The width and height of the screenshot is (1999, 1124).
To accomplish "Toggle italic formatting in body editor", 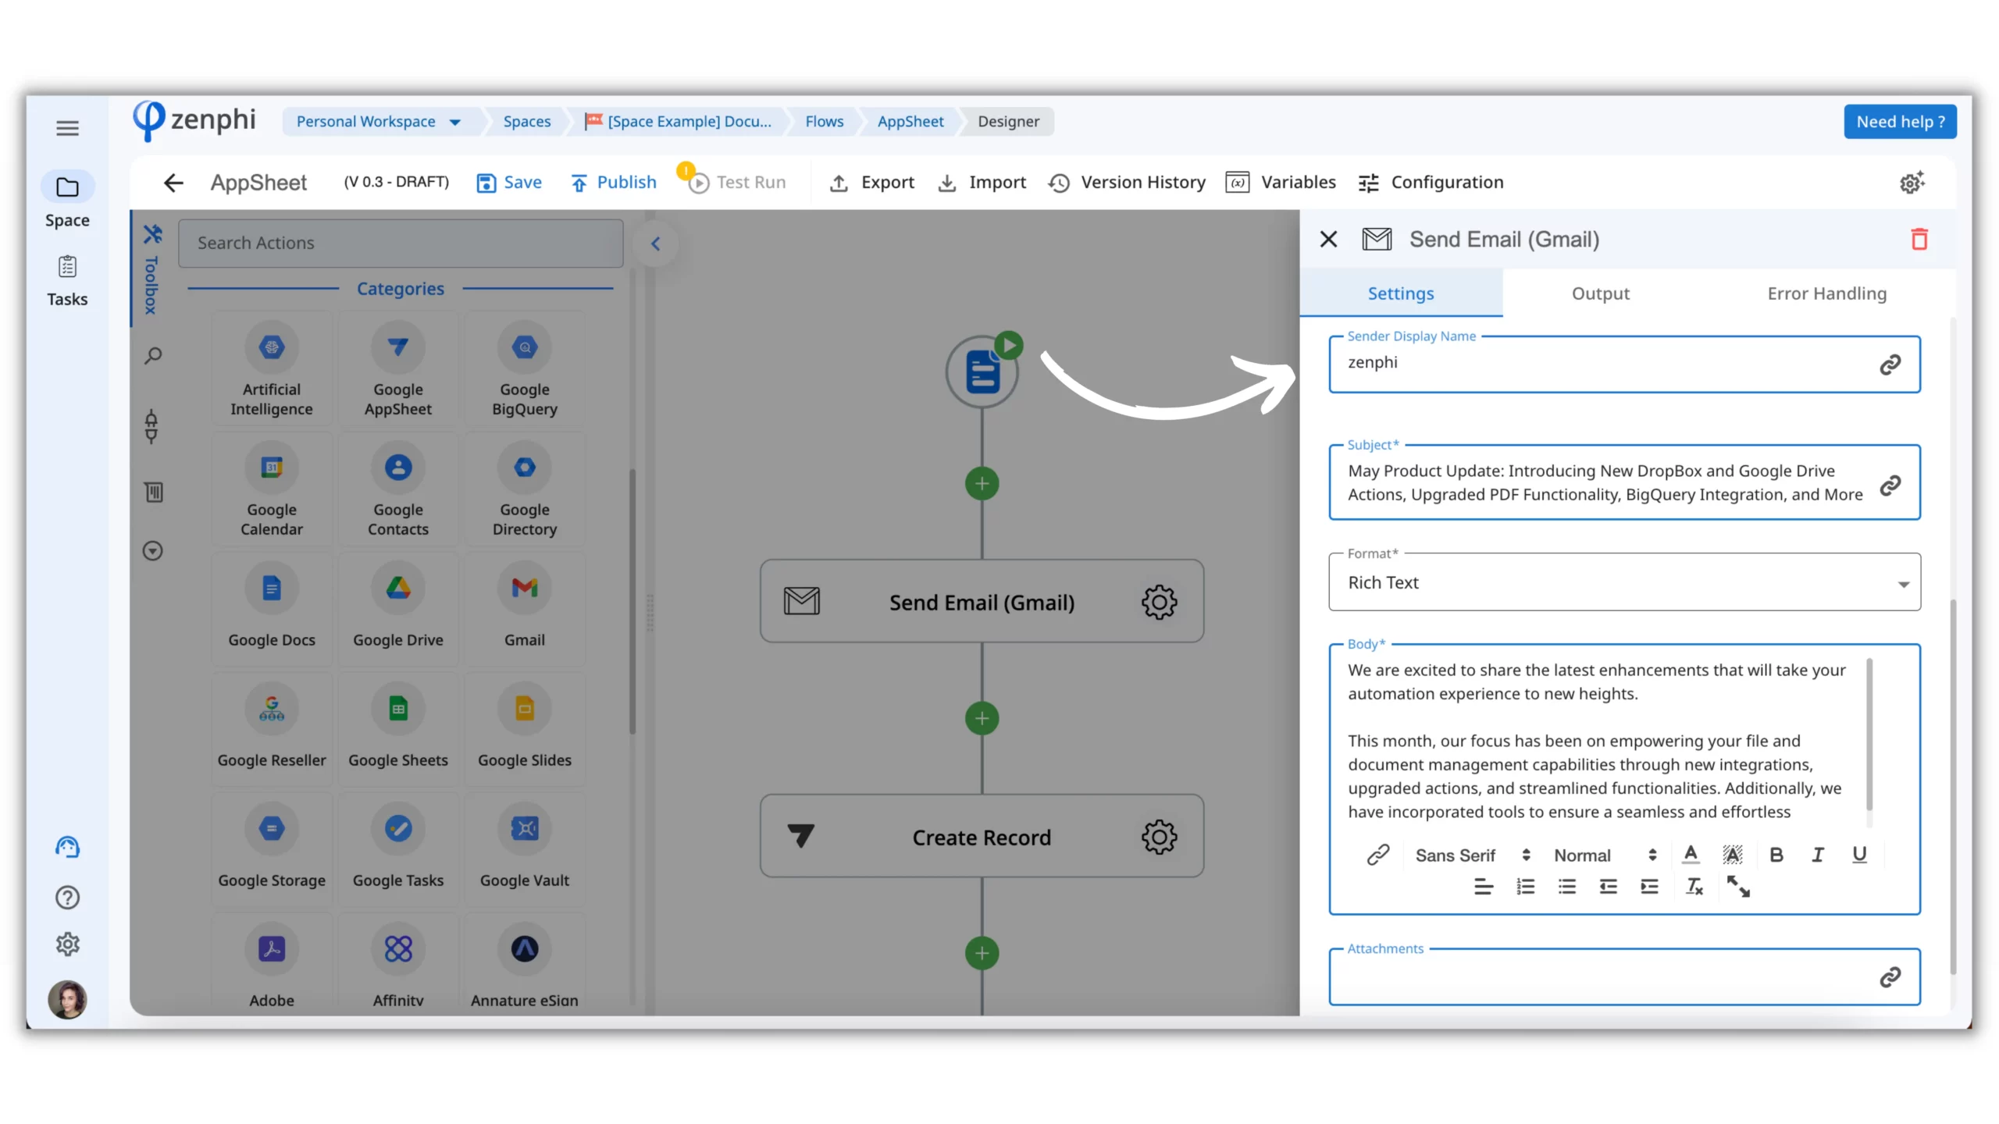I will (1817, 855).
